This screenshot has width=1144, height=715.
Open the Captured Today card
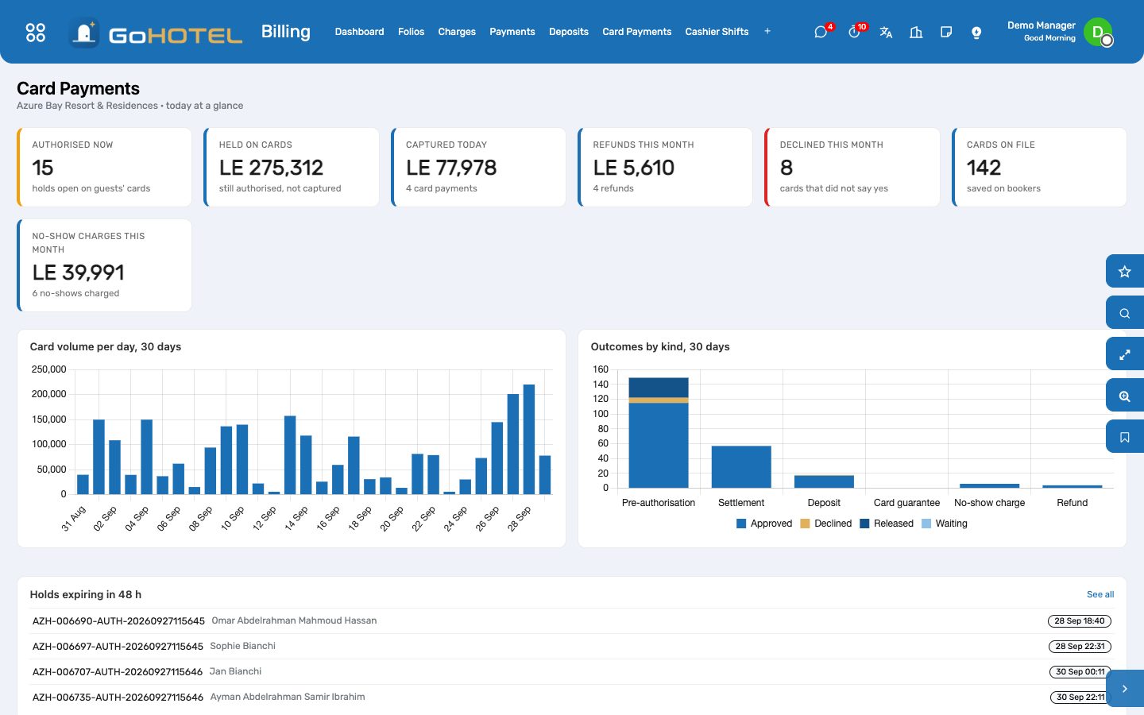point(479,167)
